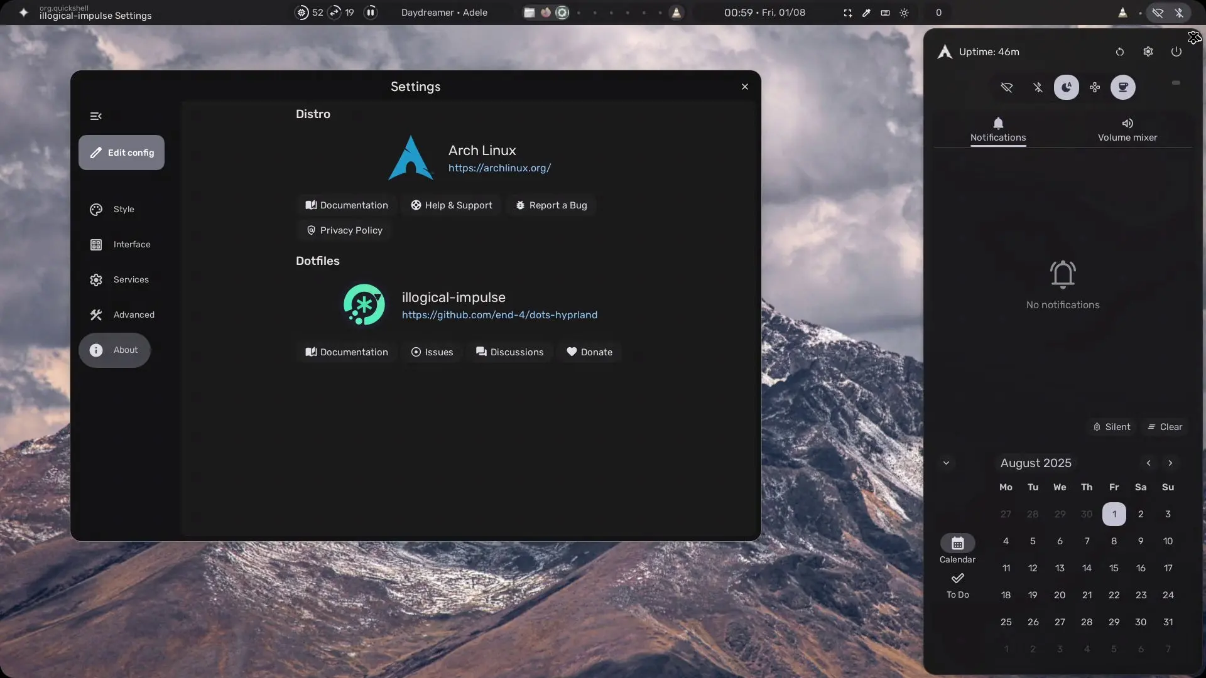Click the screen snip icon in top bar

point(847,13)
